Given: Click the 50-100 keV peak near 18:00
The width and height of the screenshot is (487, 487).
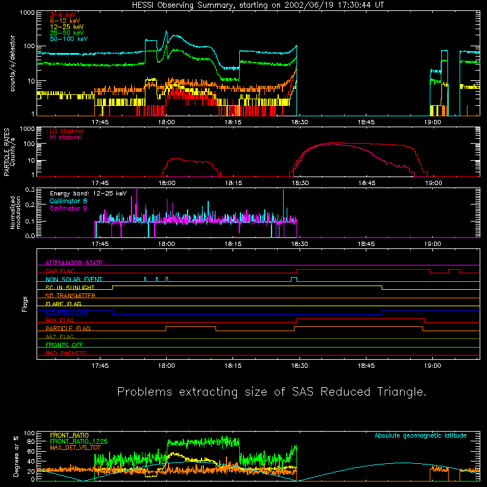Looking at the screenshot, I should coord(166,32).
